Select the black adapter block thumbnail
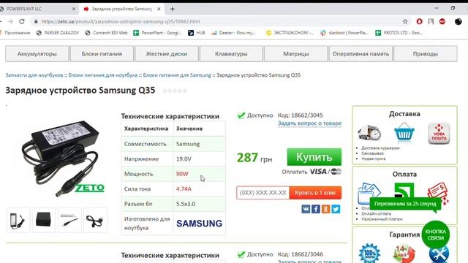This screenshot has width=468, height=263. (x=44, y=220)
